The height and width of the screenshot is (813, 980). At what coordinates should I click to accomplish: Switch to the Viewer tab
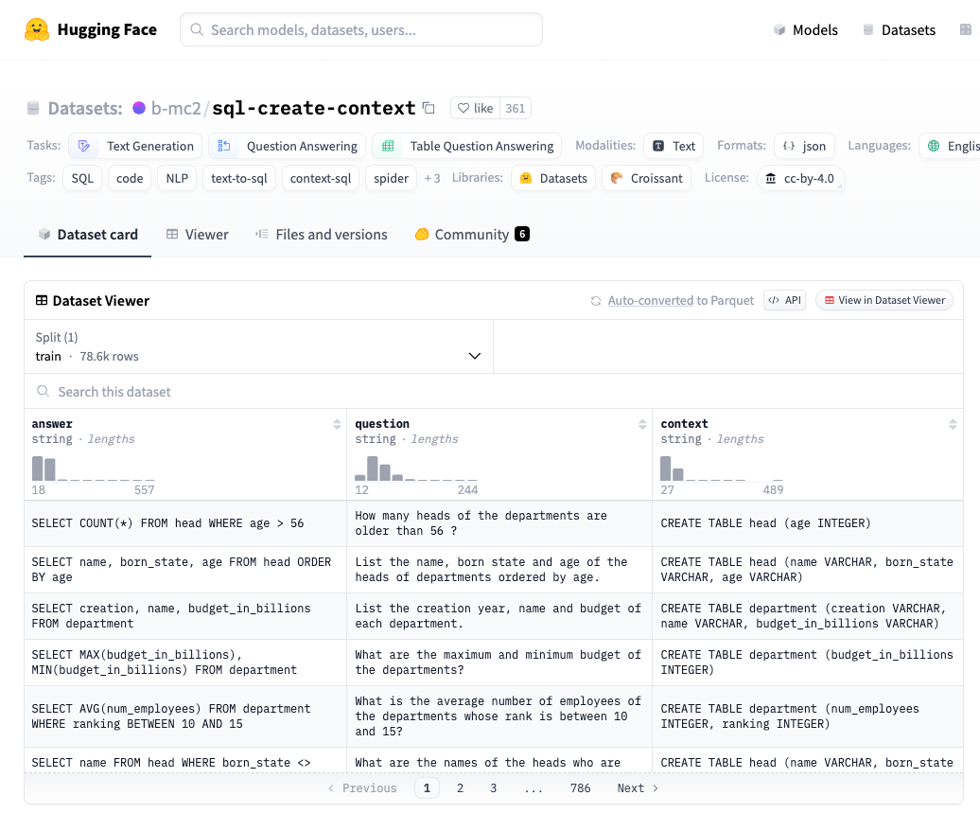coord(197,235)
